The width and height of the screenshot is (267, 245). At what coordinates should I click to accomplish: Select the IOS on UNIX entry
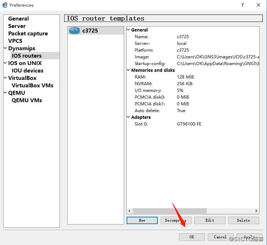(25, 63)
